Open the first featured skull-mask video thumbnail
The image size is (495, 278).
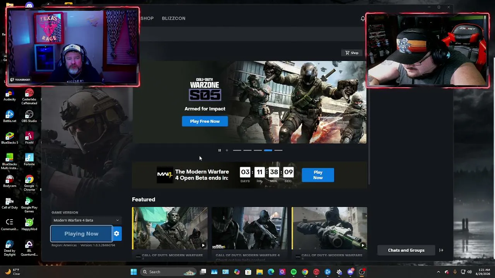[170, 228]
